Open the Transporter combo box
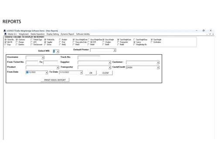Image resolution: width=218 pixels, height=163 pixels. click(109, 67)
